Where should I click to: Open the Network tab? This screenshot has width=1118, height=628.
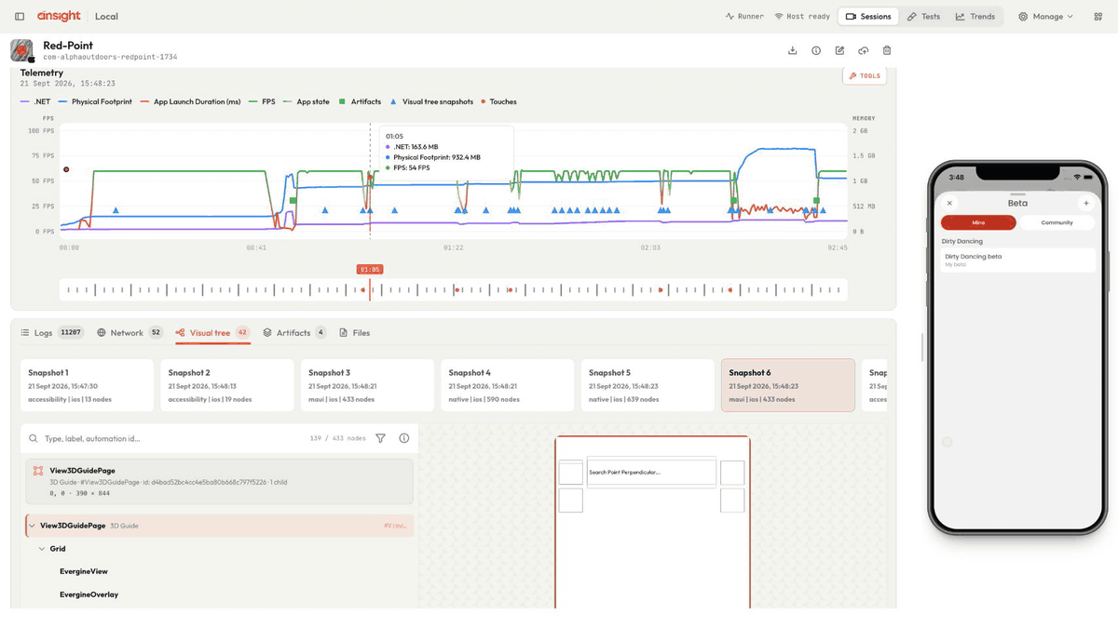pyautogui.click(x=130, y=332)
